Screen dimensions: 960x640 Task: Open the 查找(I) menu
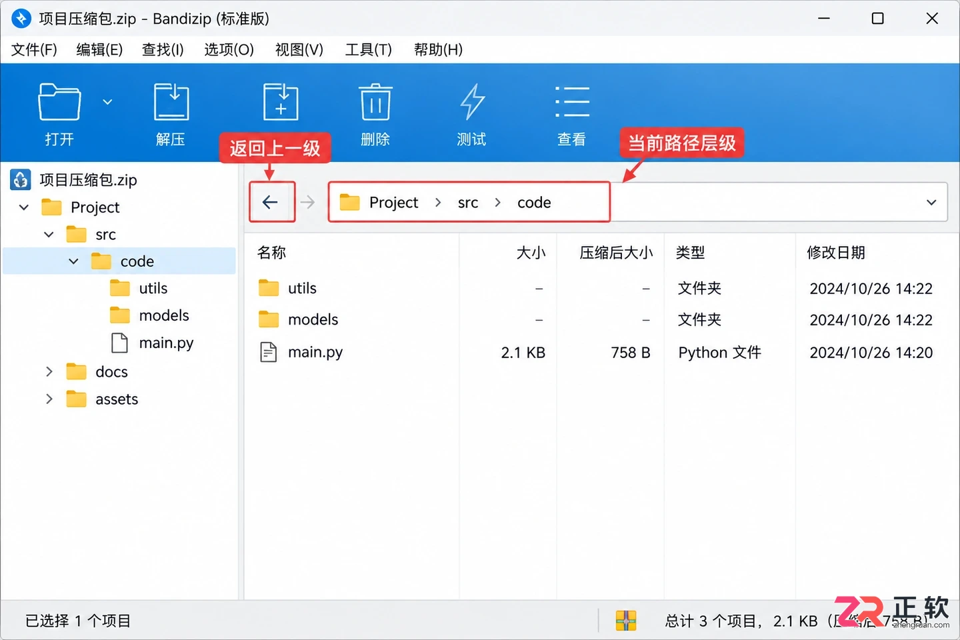pos(163,49)
